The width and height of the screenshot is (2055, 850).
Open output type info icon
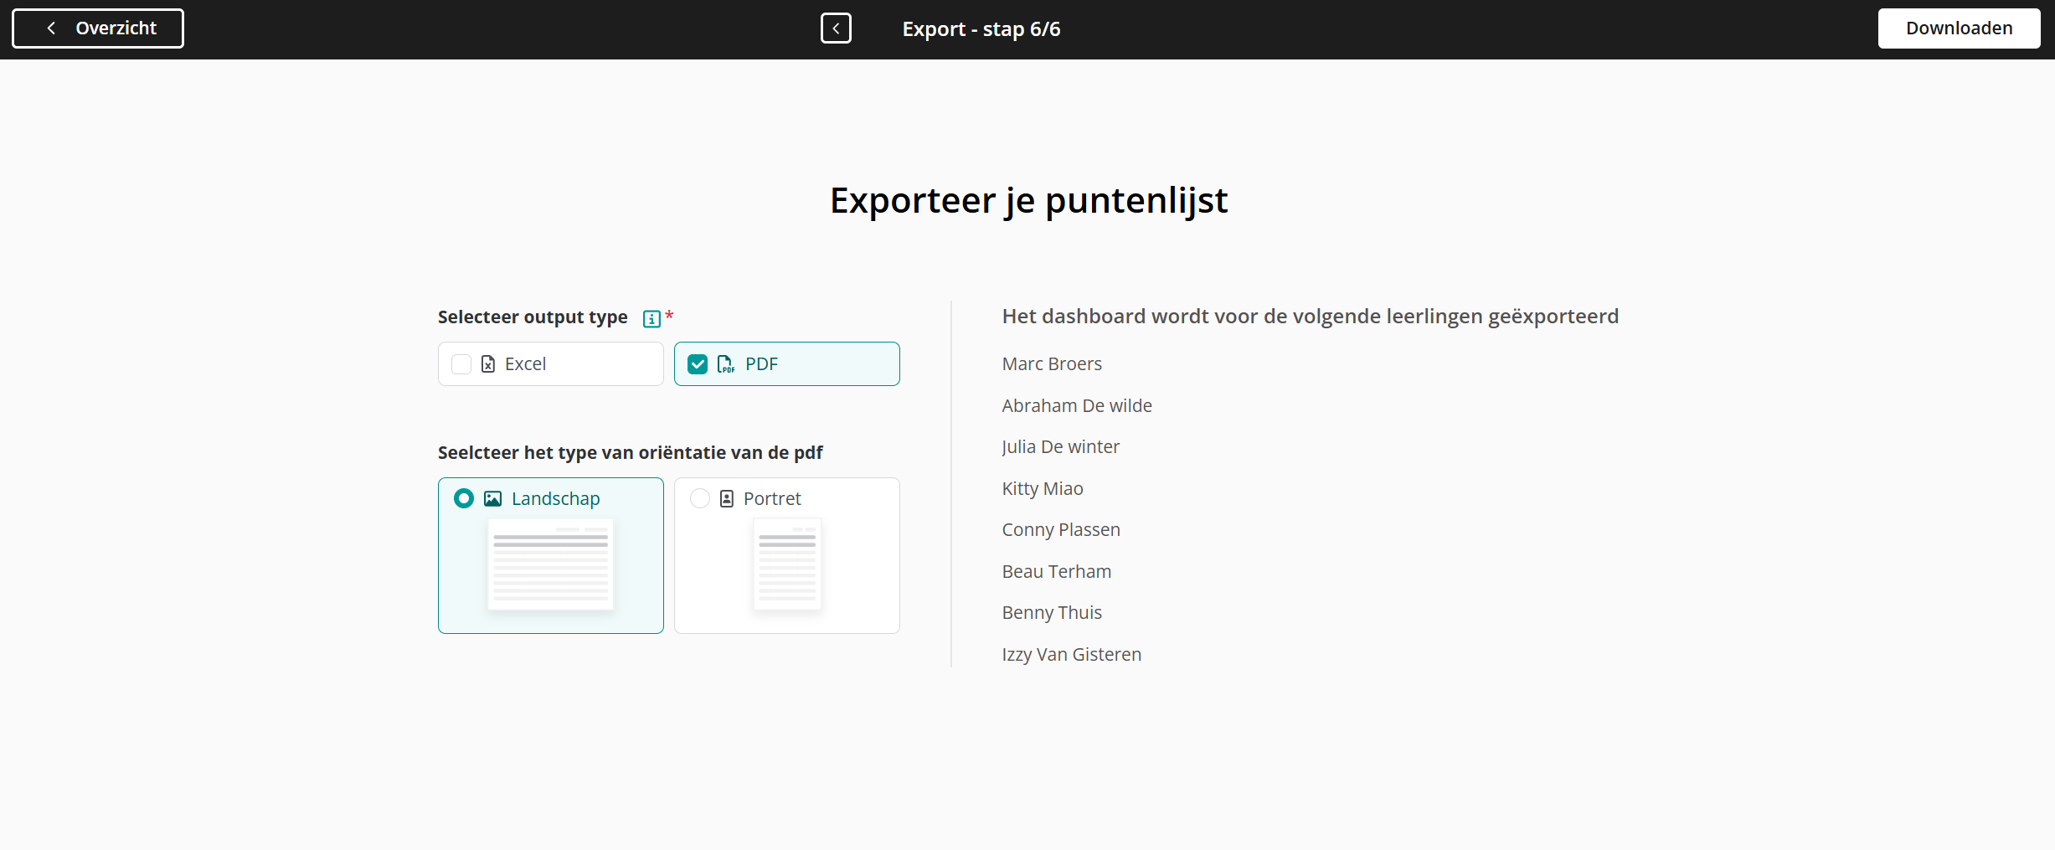point(652,318)
